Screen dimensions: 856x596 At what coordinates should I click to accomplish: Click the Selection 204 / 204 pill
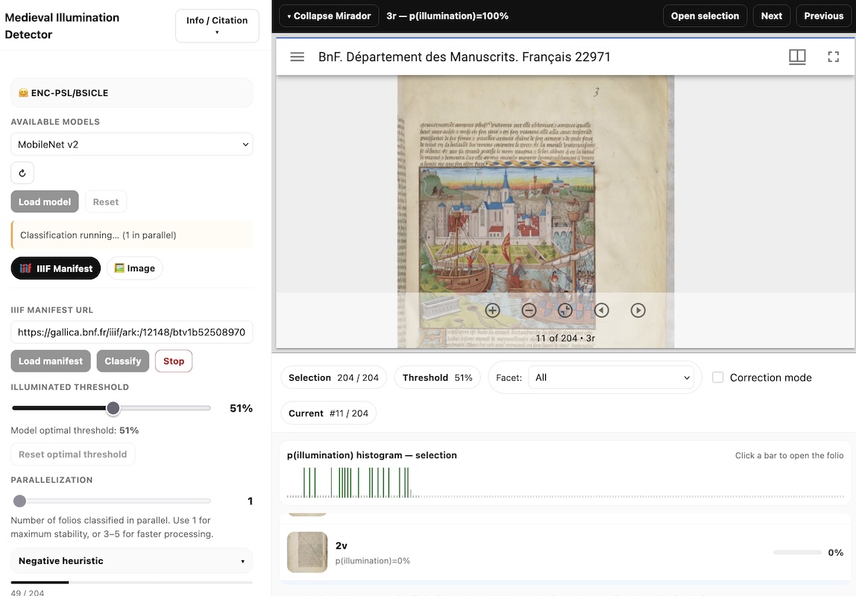click(333, 377)
